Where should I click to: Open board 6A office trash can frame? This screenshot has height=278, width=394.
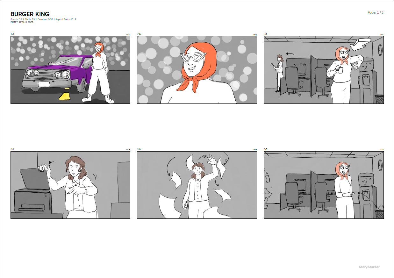pyautogui.click(x=324, y=185)
